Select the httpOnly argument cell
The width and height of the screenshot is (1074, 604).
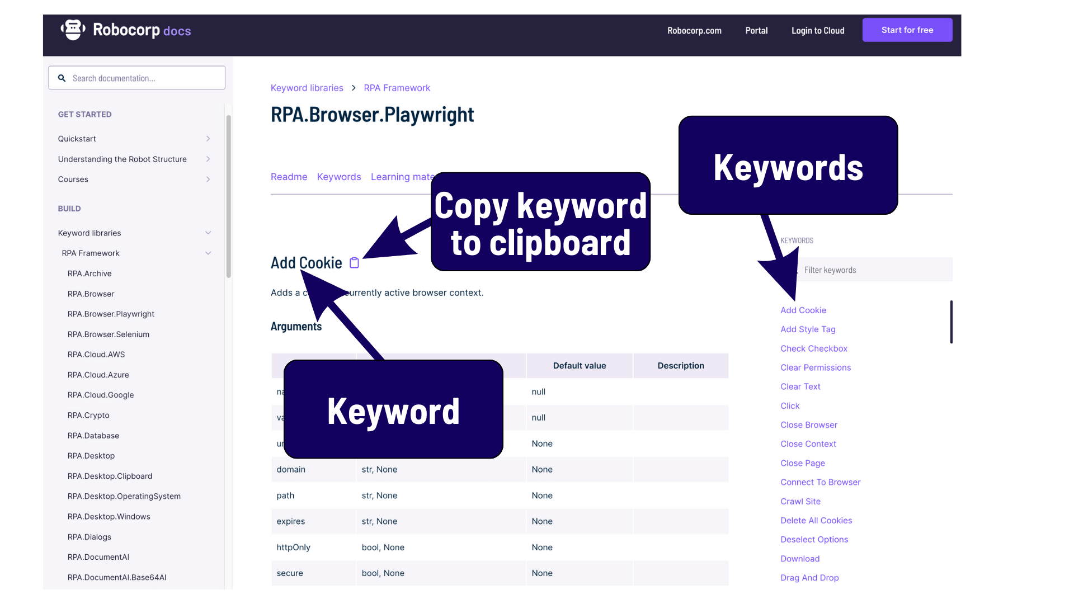coord(314,548)
